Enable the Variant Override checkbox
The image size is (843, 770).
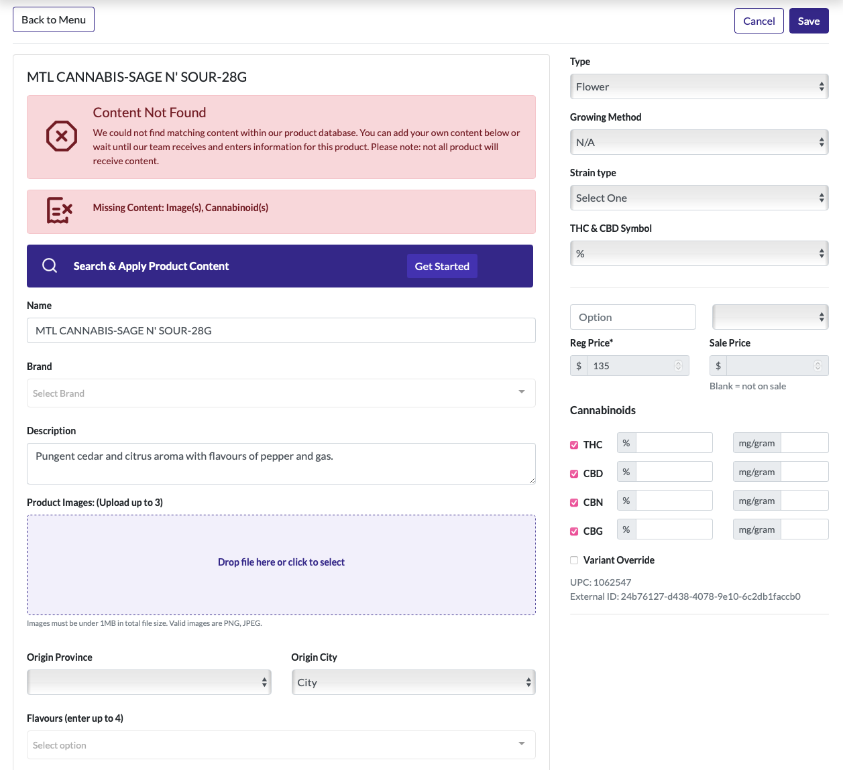click(574, 560)
